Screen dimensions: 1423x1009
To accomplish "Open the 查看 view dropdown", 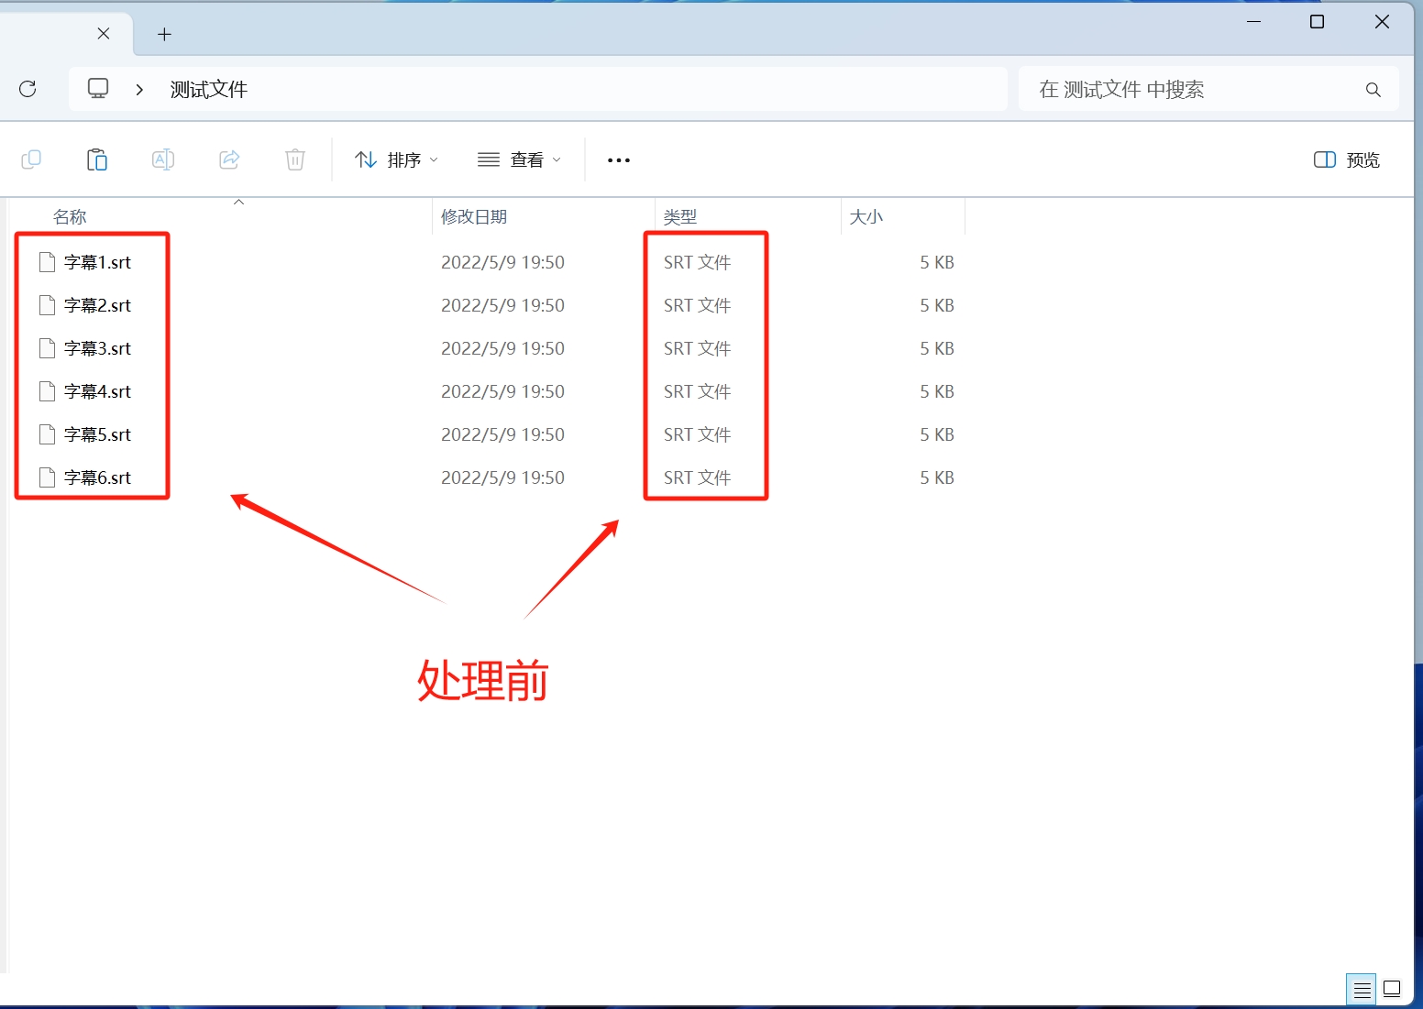I will tap(519, 159).
